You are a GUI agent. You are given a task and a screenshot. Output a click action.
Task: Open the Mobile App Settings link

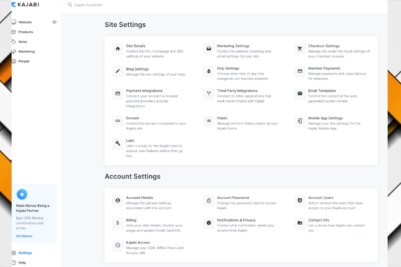pyautogui.click(x=325, y=118)
